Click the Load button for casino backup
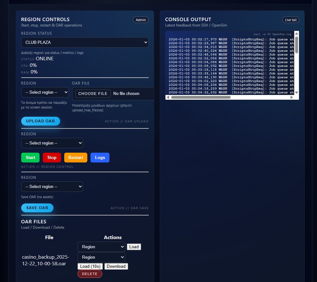 click(134, 247)
